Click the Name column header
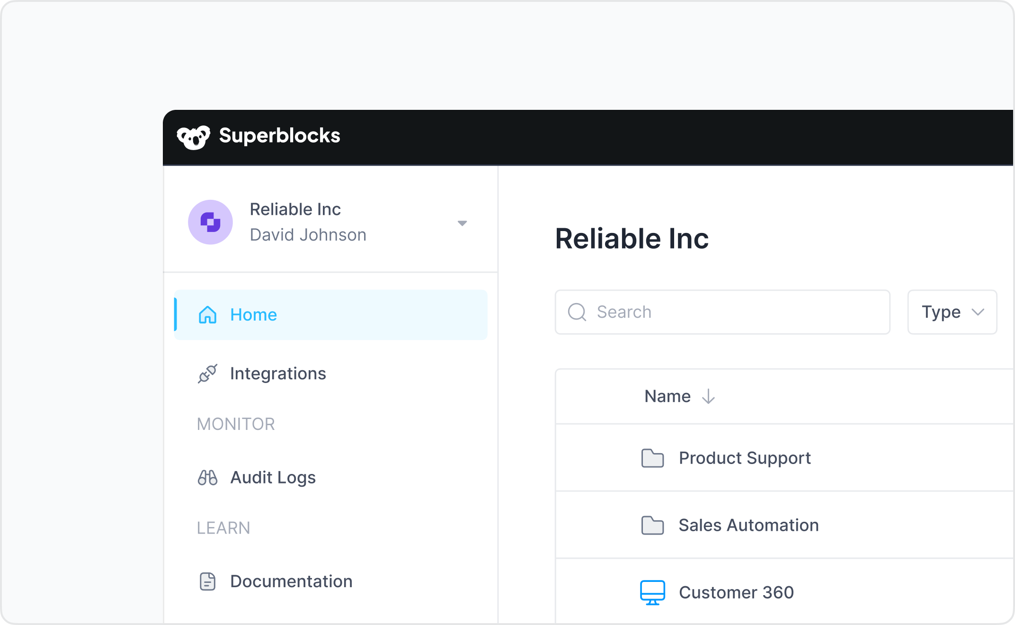Viewport: 1015px width, 625px height. [x=668, y=396]
